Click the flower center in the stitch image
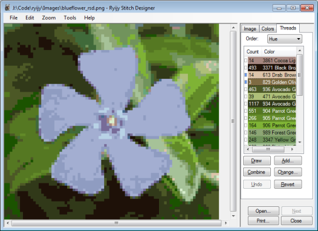This screenshot has width=318, height=231. 111,120
